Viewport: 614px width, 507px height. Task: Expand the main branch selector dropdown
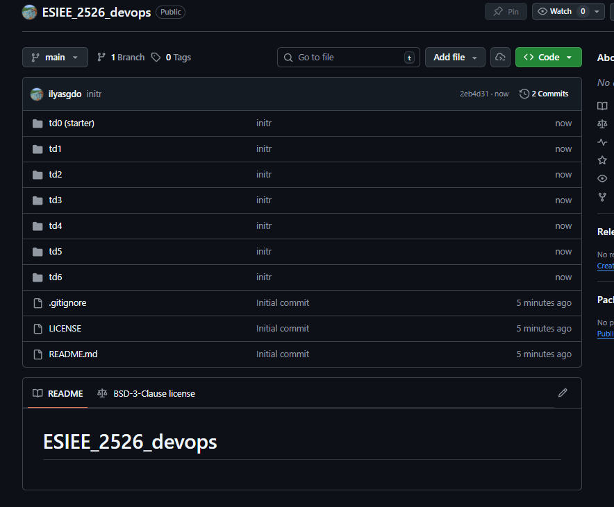tap(55, 58)
